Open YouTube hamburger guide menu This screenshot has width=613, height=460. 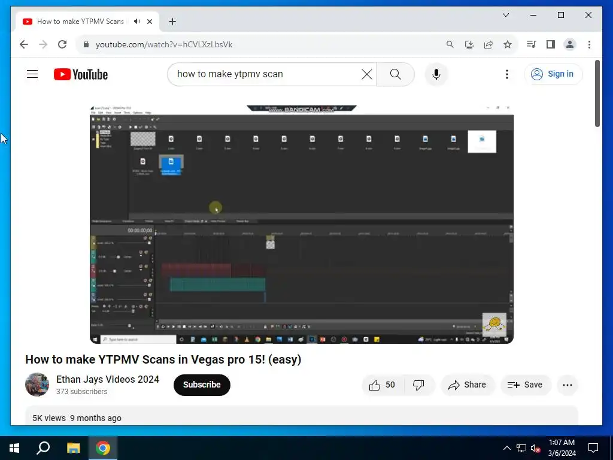(32, 74)
